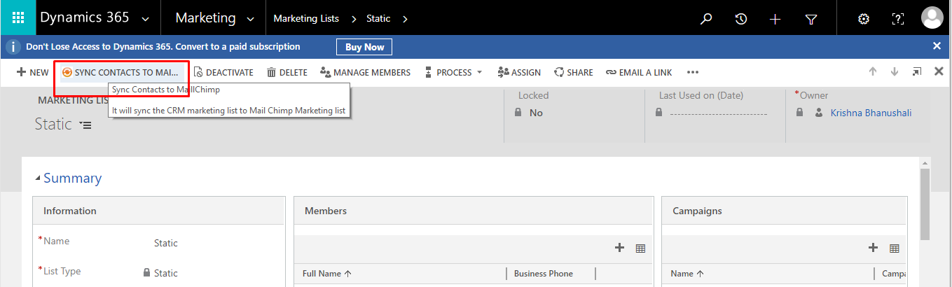The width and height of the screenshot is (952, 287).
Task: Click the scrollbar up arrow
Action: 925,162
